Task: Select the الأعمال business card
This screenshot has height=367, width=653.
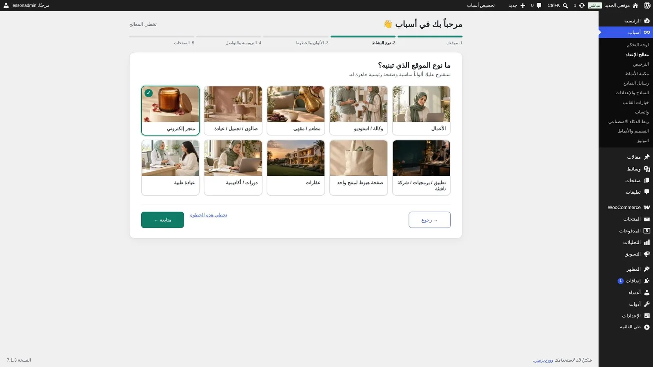Action: point(421,110)
